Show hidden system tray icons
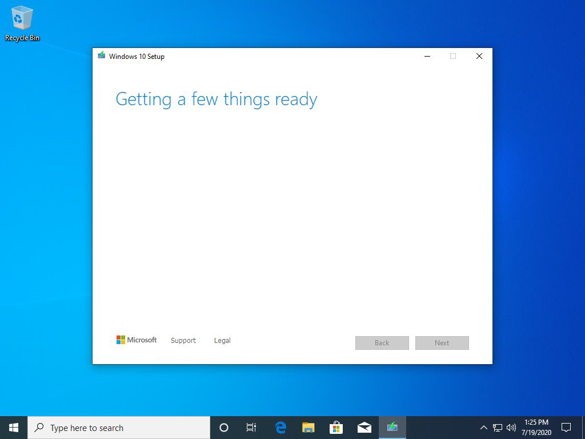The height and width of the screenshot is (439, 585). (x=483, y=428)
